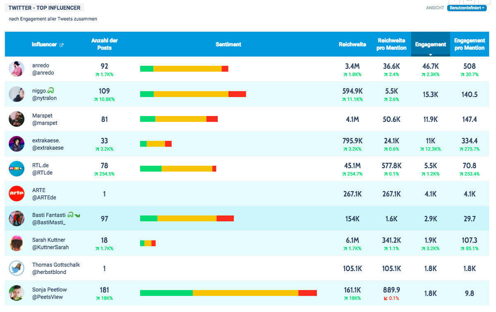Open the @KuttnerSarah handle
Image resolution: width=496 pixels, height=312 pixels.
tap(50, 248)
